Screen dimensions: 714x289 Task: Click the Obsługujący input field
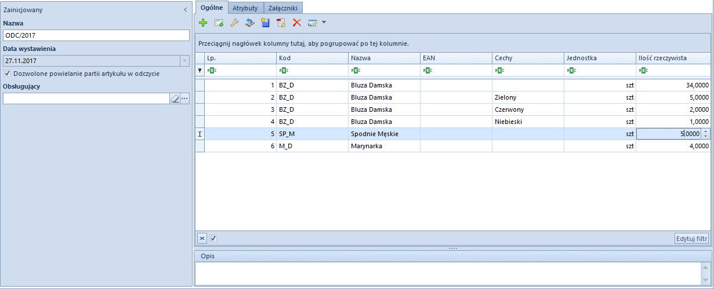click(86, 98)
